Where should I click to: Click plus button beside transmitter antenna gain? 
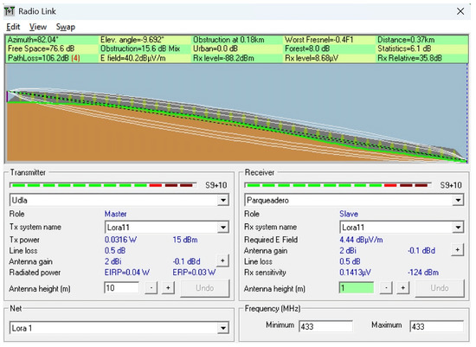222,260
